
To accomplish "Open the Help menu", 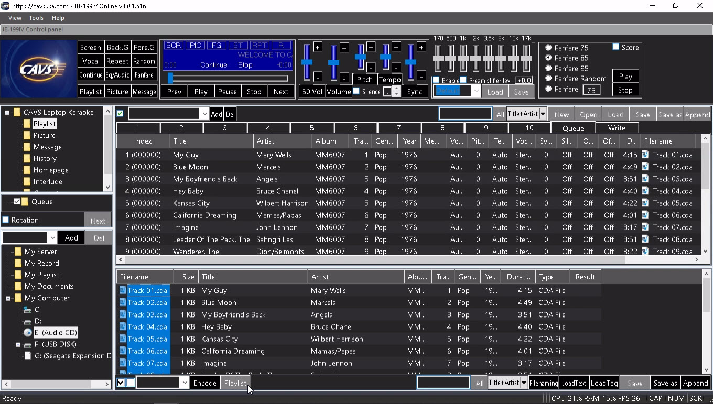I will tap(58, 18).
